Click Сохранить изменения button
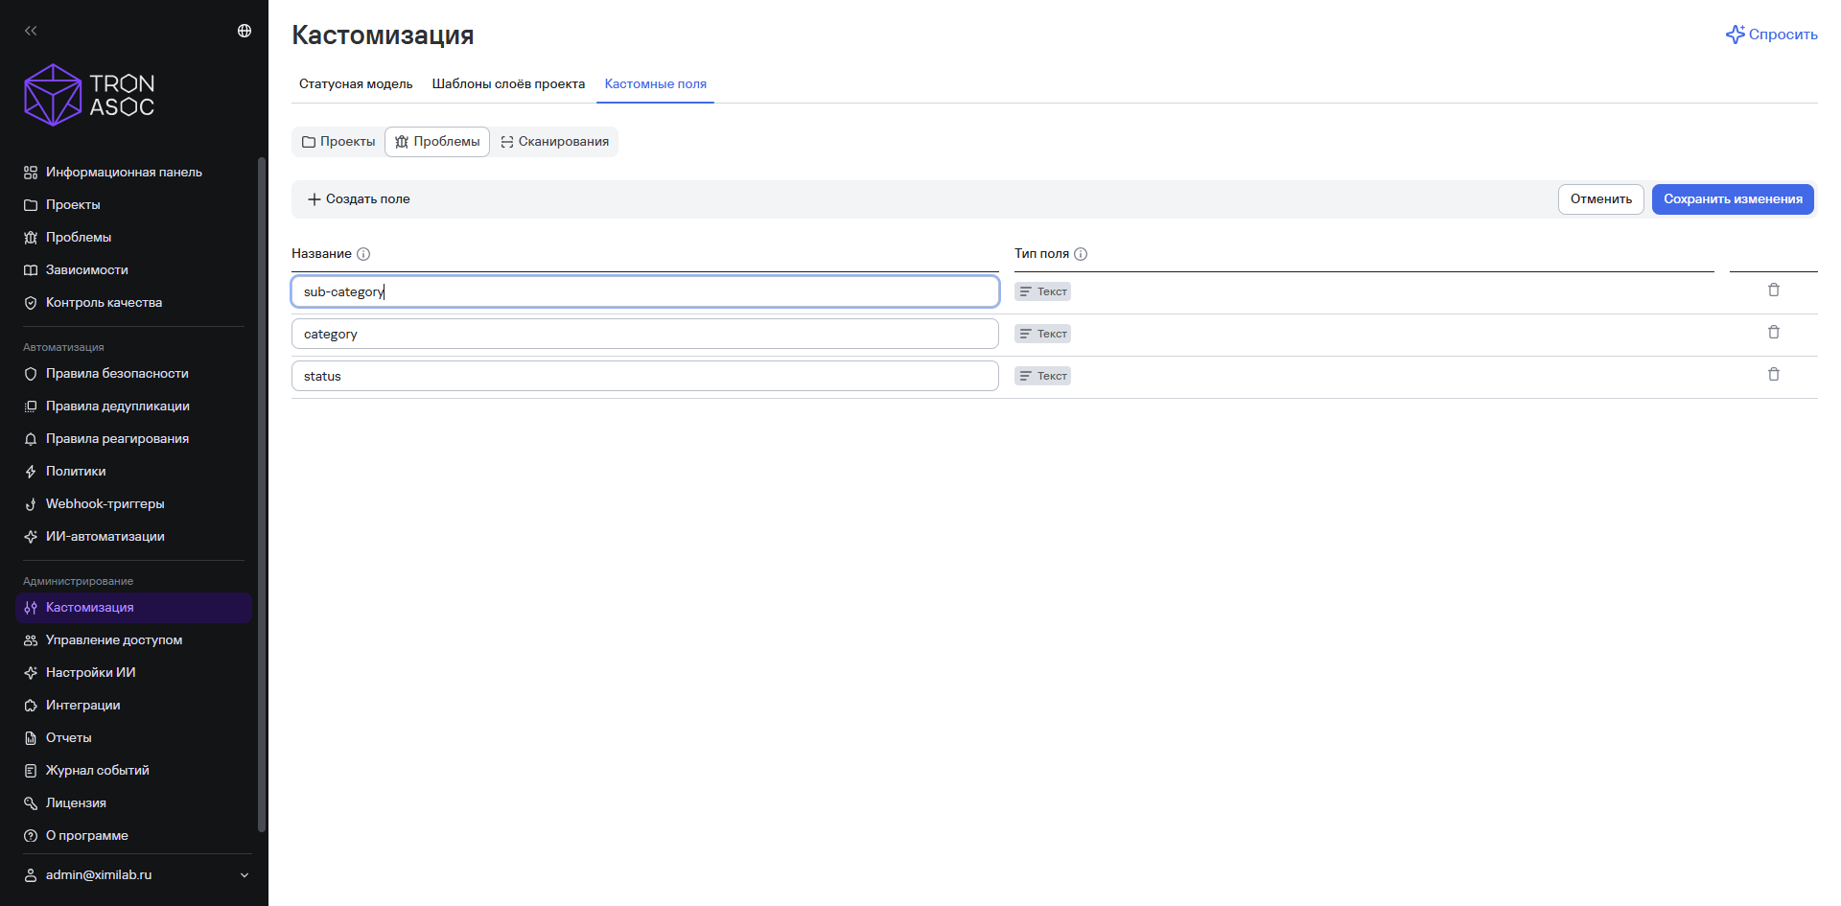 1733,199
